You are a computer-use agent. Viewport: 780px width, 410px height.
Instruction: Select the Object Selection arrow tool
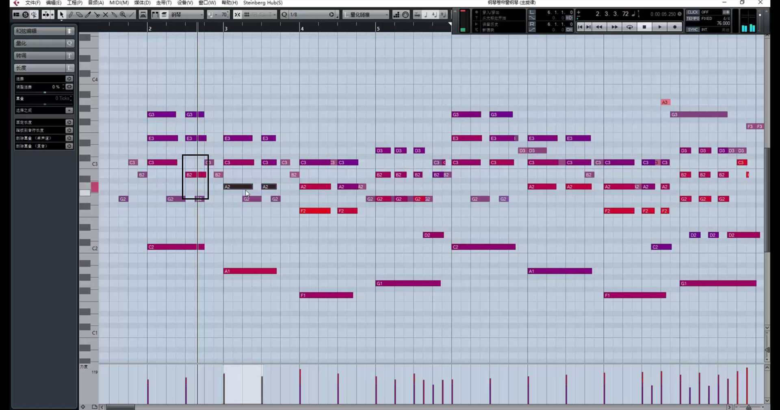61,15
